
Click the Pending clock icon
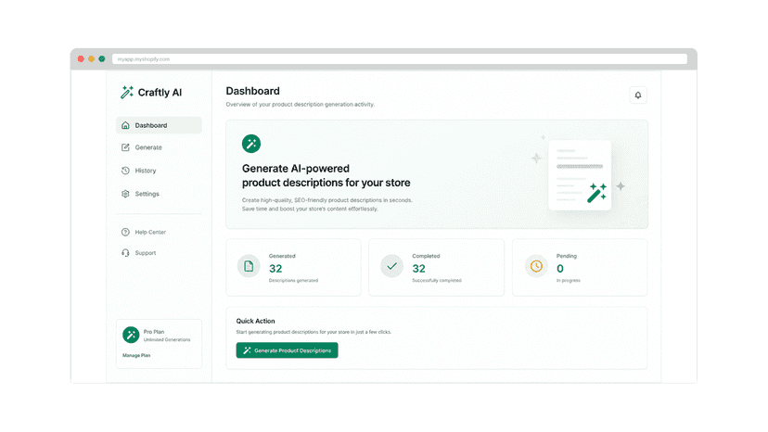point(536,266)
